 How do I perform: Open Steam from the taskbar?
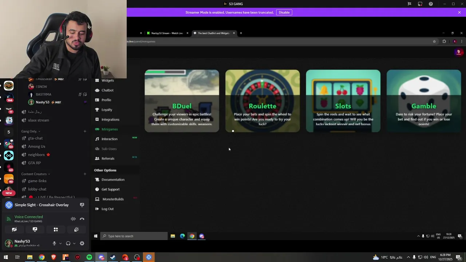tap(113, 257)
